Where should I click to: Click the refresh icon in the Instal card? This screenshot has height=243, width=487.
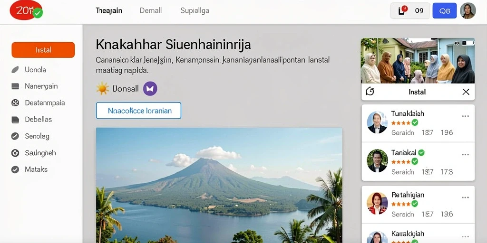(x=370, y=92)
